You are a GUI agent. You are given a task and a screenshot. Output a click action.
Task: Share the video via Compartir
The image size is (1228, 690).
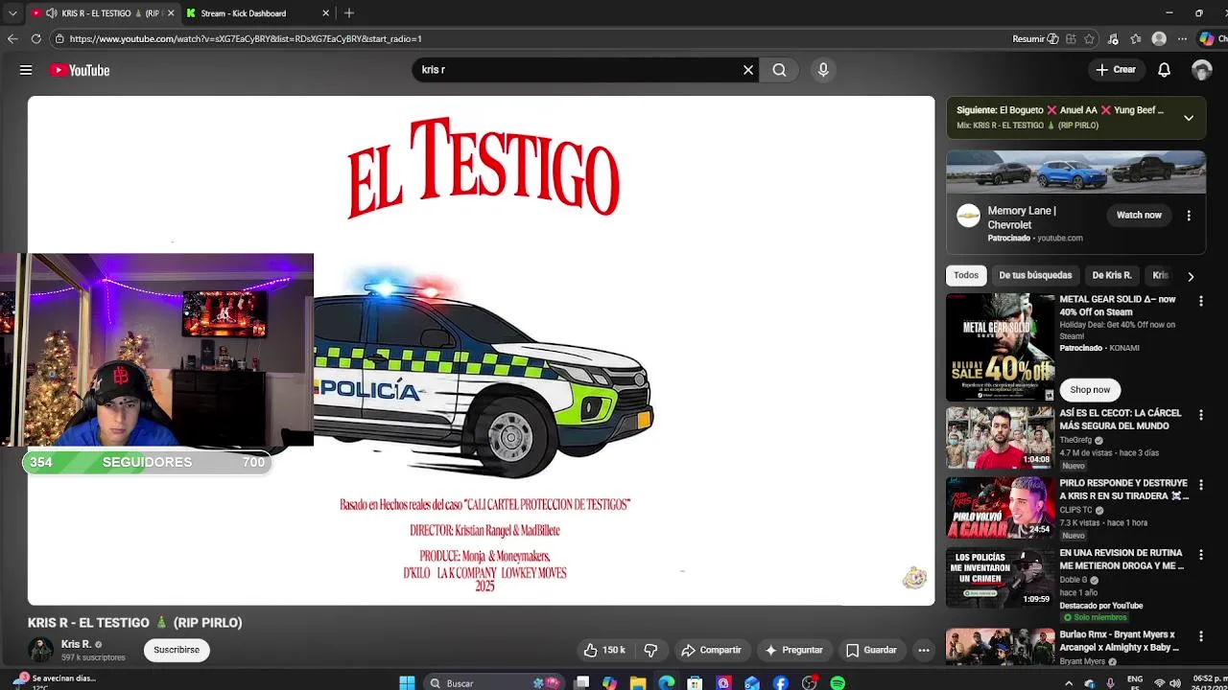[711, 650]
